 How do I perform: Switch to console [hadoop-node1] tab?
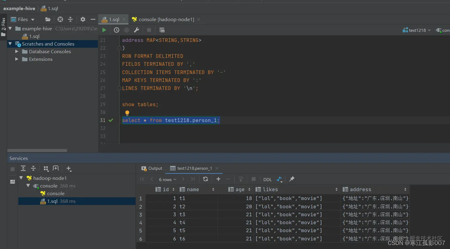(x=166, y=19)
